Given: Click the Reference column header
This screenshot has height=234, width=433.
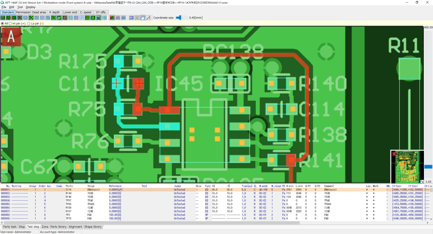Looking at the screenshot, I should [115, 186].
